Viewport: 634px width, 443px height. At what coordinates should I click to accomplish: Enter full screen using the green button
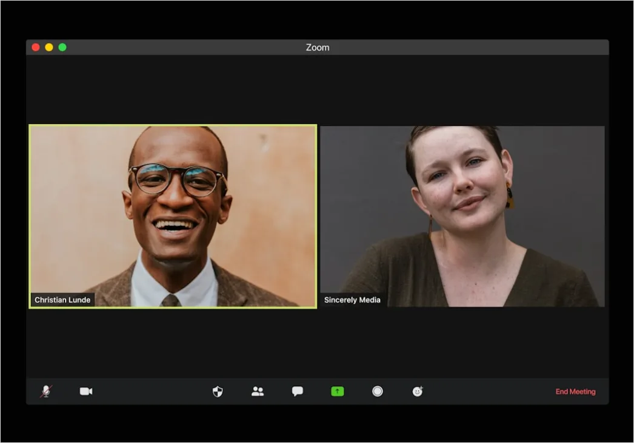pos(62,47)
